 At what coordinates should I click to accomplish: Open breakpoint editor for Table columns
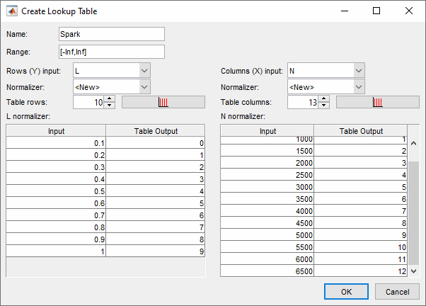click(378, 102)
